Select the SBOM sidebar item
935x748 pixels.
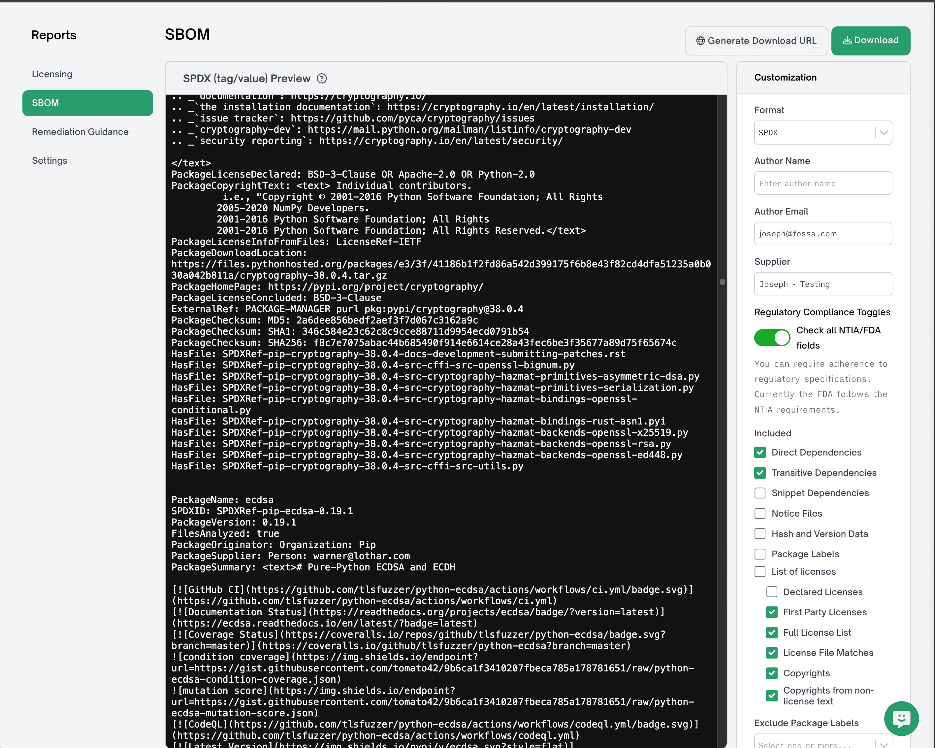click(x=88, y=103)
